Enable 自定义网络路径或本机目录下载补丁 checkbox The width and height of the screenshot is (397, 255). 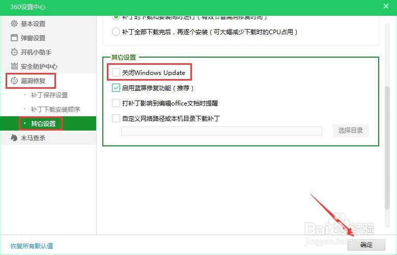[x=116, y=118]
